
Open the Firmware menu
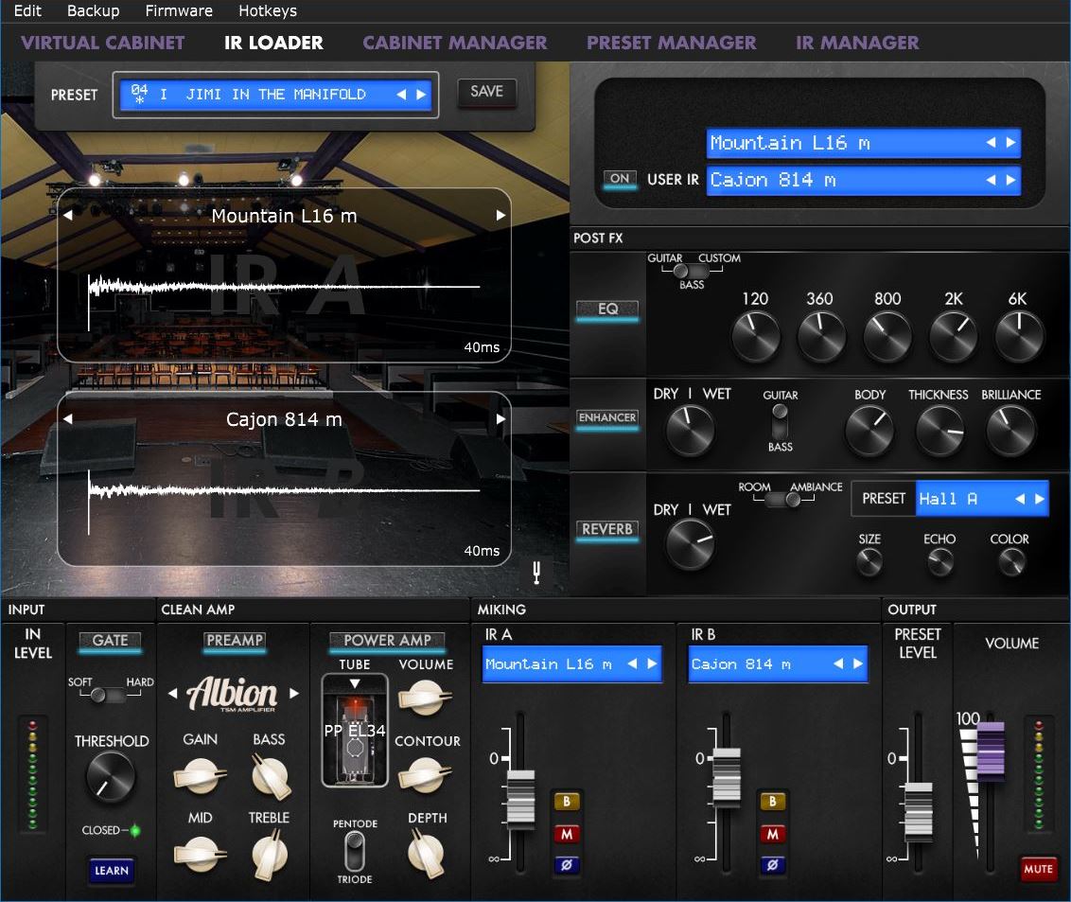point(179,11)
